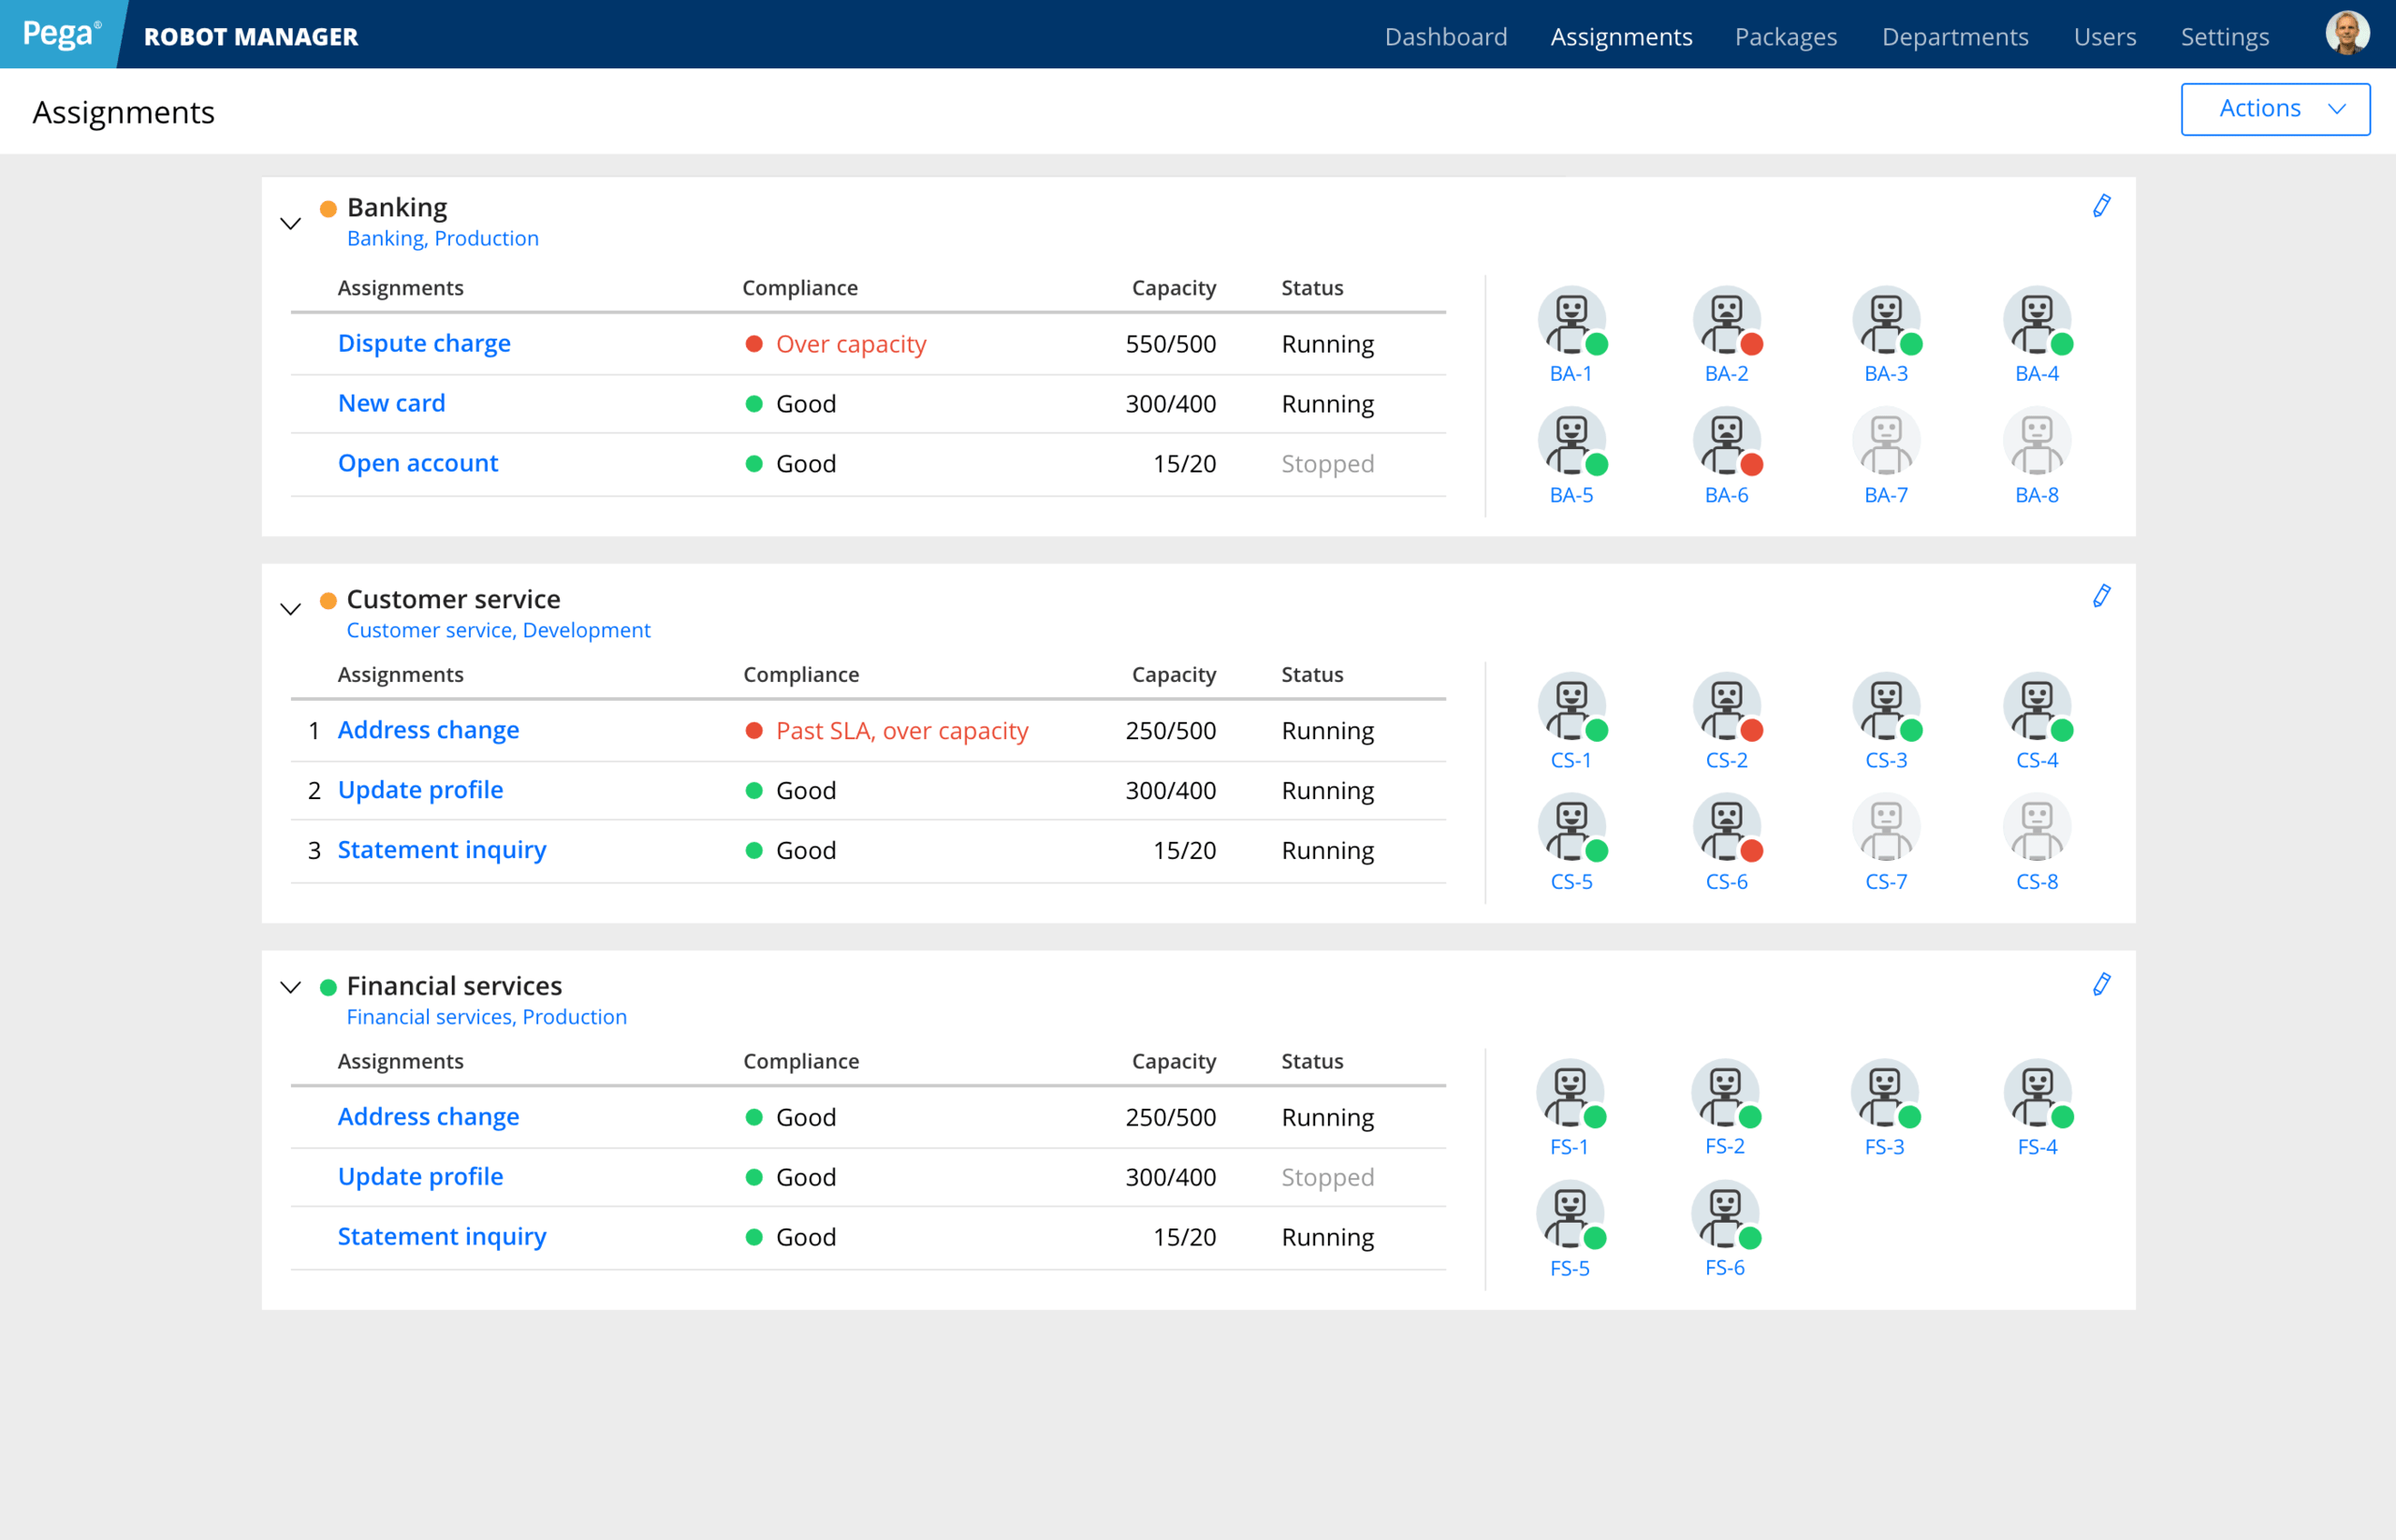The width and height of the screenshot is (2396, 1540).
Task: Click the BA-2 robot icon
Action: coord(1727,322)
